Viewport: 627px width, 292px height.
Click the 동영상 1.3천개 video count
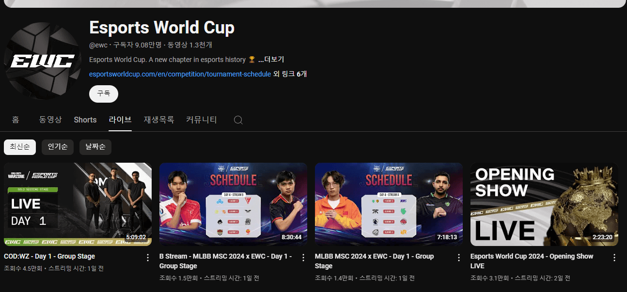pyautogui.click(x=189, y=45)
